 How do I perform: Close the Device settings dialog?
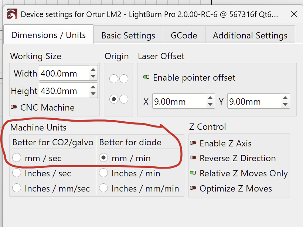(x=294, y=14)
